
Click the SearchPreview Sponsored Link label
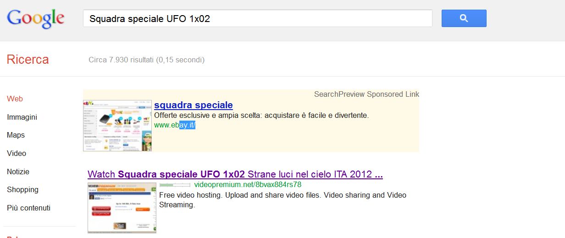point(366,94)
